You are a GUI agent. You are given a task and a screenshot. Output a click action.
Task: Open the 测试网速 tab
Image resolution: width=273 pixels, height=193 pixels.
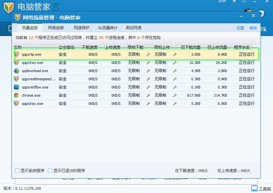point(134,28)
